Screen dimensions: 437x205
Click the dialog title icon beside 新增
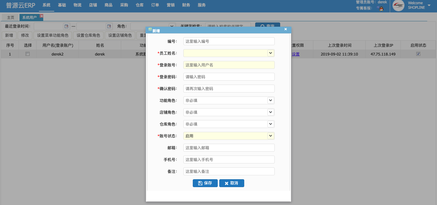click(150, 29)
